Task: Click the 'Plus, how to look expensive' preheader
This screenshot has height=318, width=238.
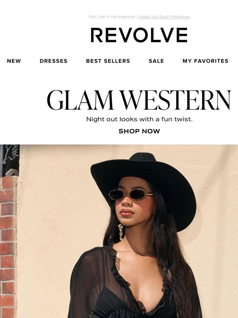Action: [112, 17]
